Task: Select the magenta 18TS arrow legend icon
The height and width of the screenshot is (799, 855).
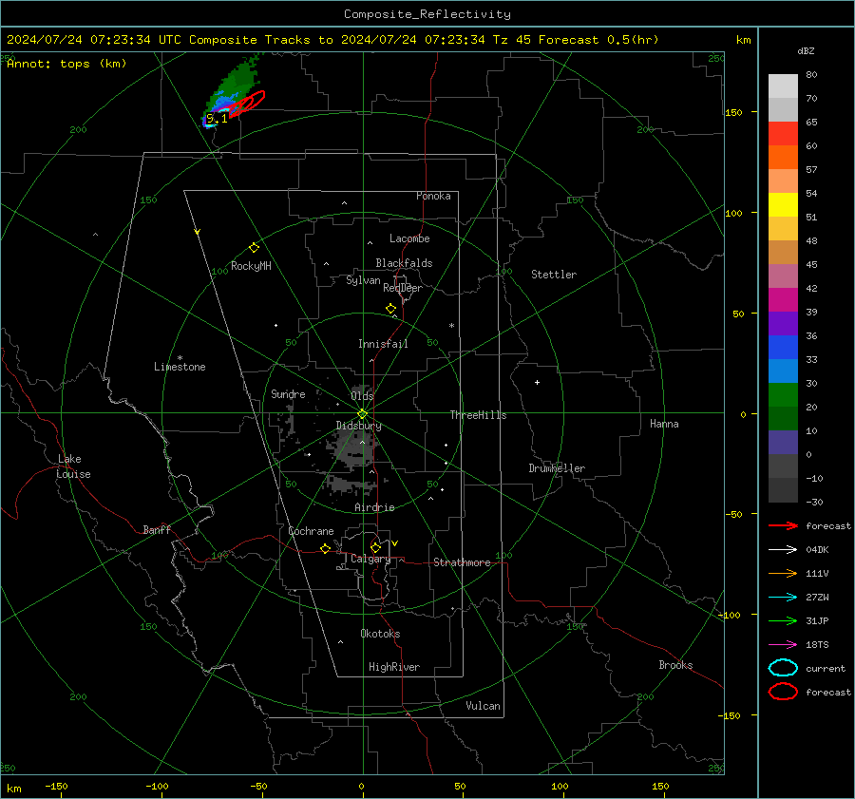Action: pyautogui.click(x=783, y=644)
